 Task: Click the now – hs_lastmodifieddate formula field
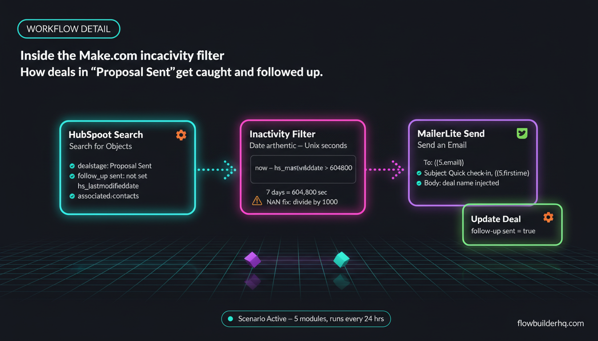point(303,169)
